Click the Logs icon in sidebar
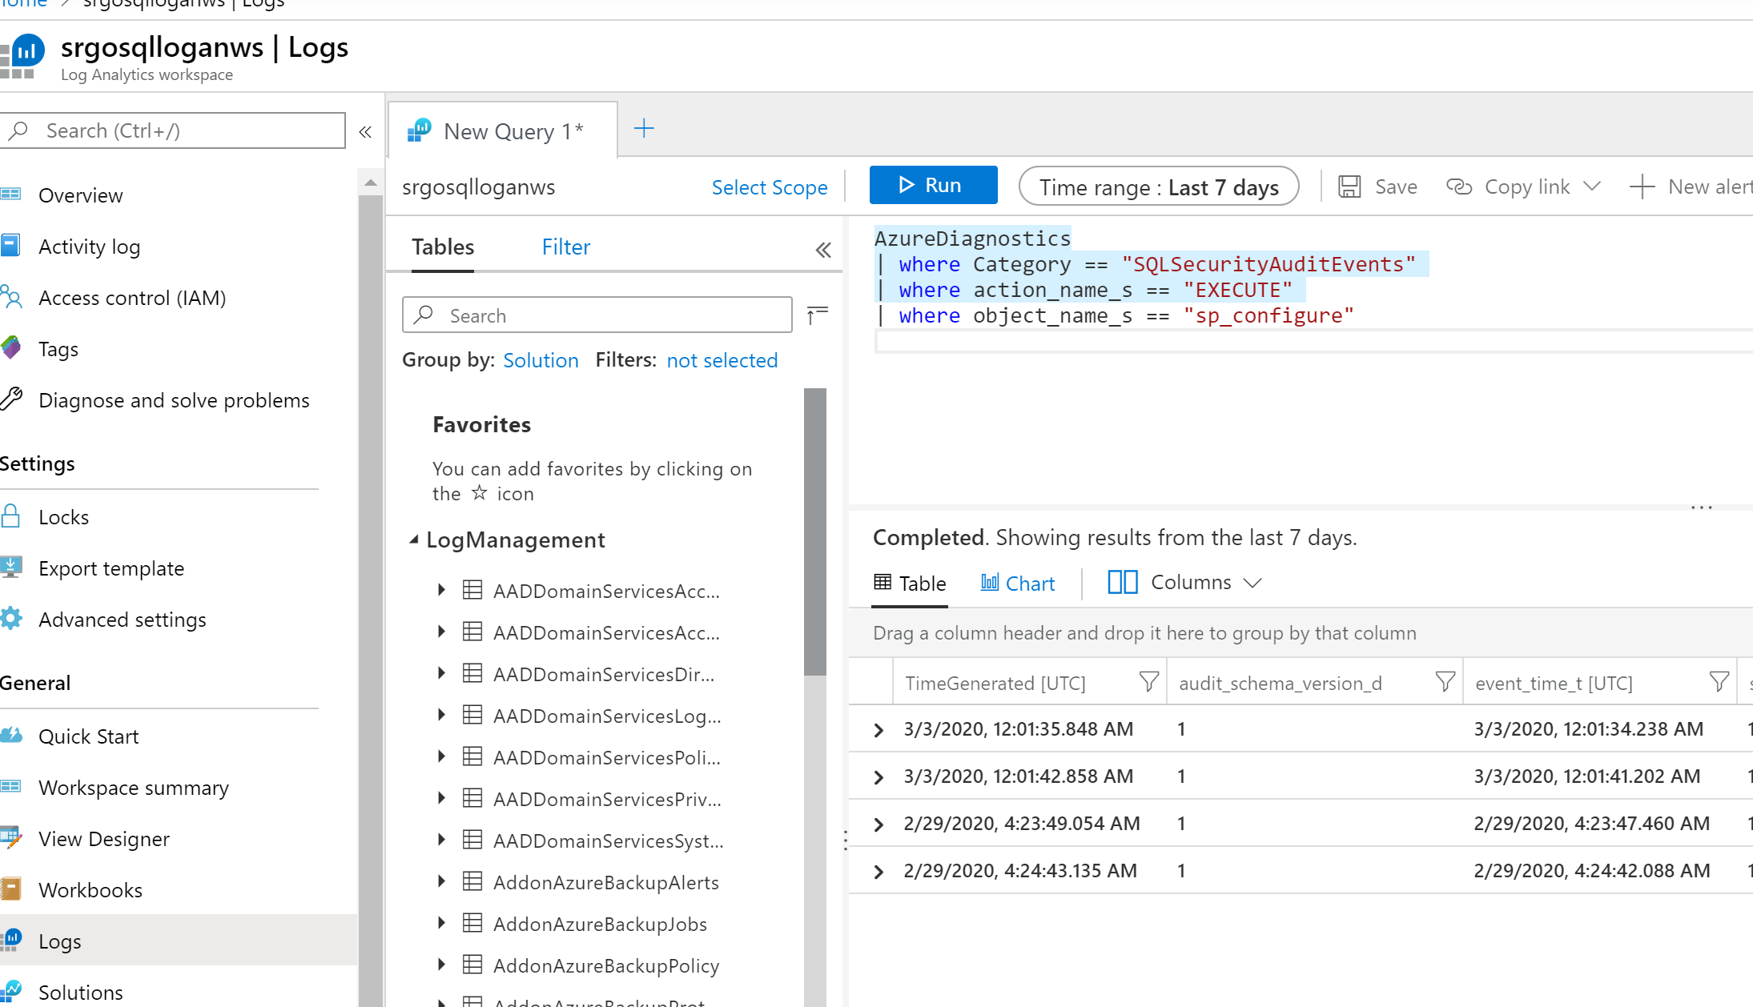This screenshot has height=1007, width=1753. pyautogui.click(x=11, y=940)
